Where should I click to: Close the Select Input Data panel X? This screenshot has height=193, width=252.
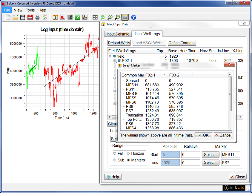click(x=244, y=23)
